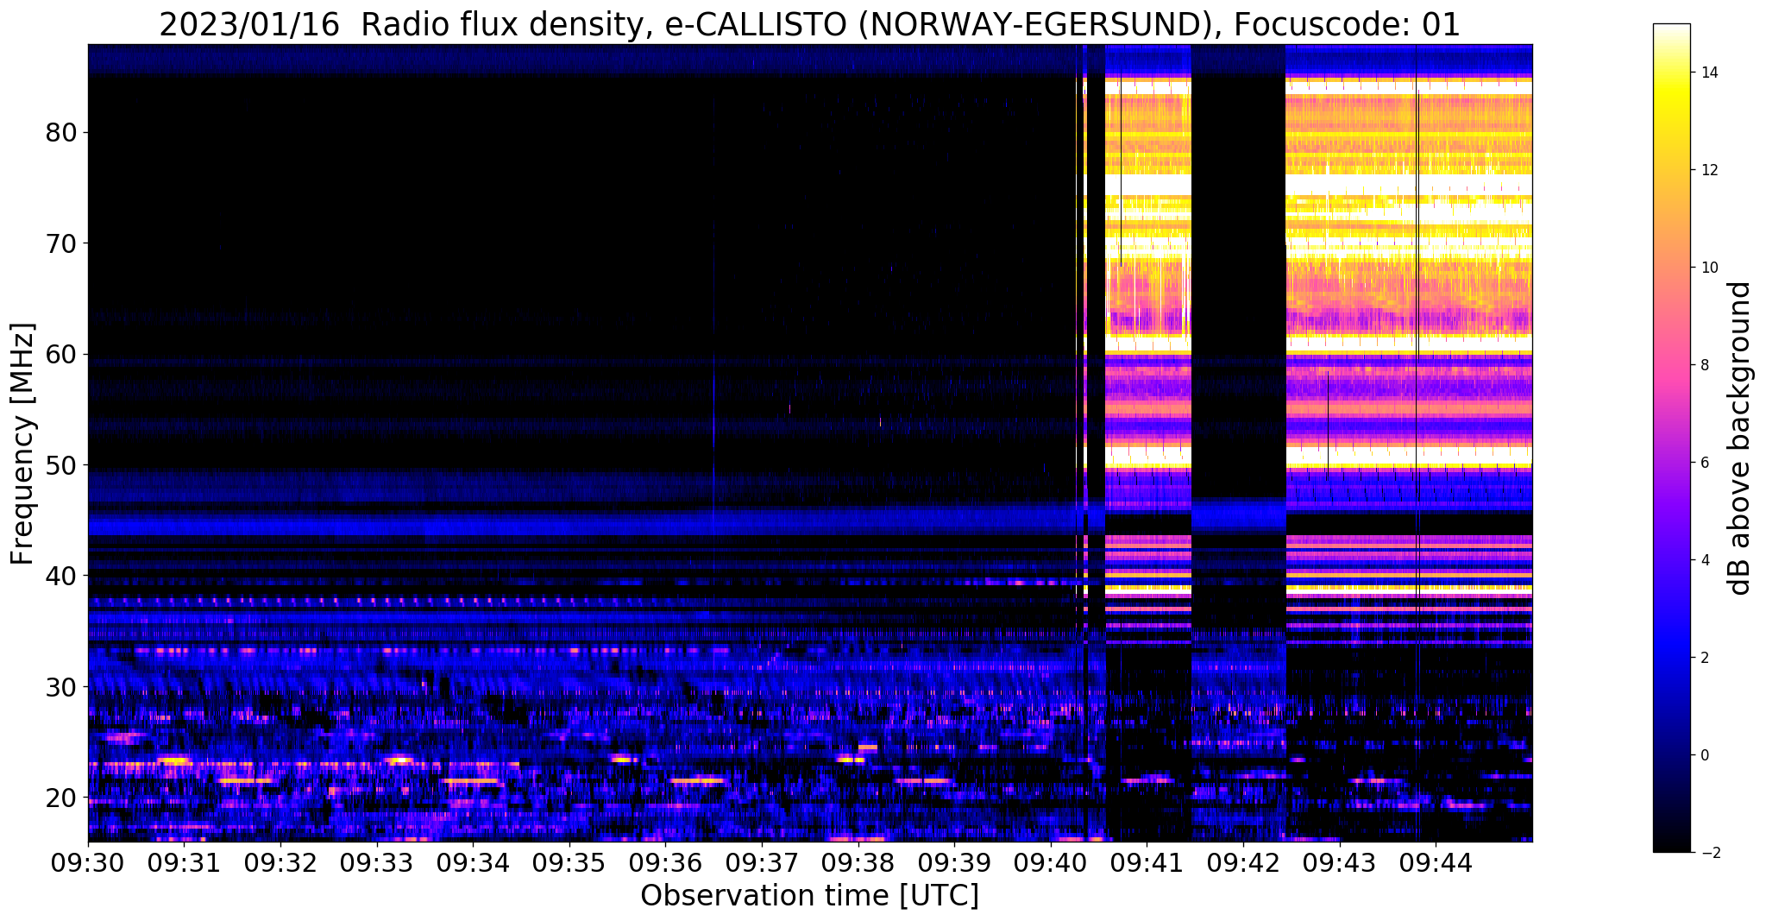The height and width of the screenshot is (921, 1766).
Task: Select the 09:42 time tick label
Action: tap(1243, 862)
